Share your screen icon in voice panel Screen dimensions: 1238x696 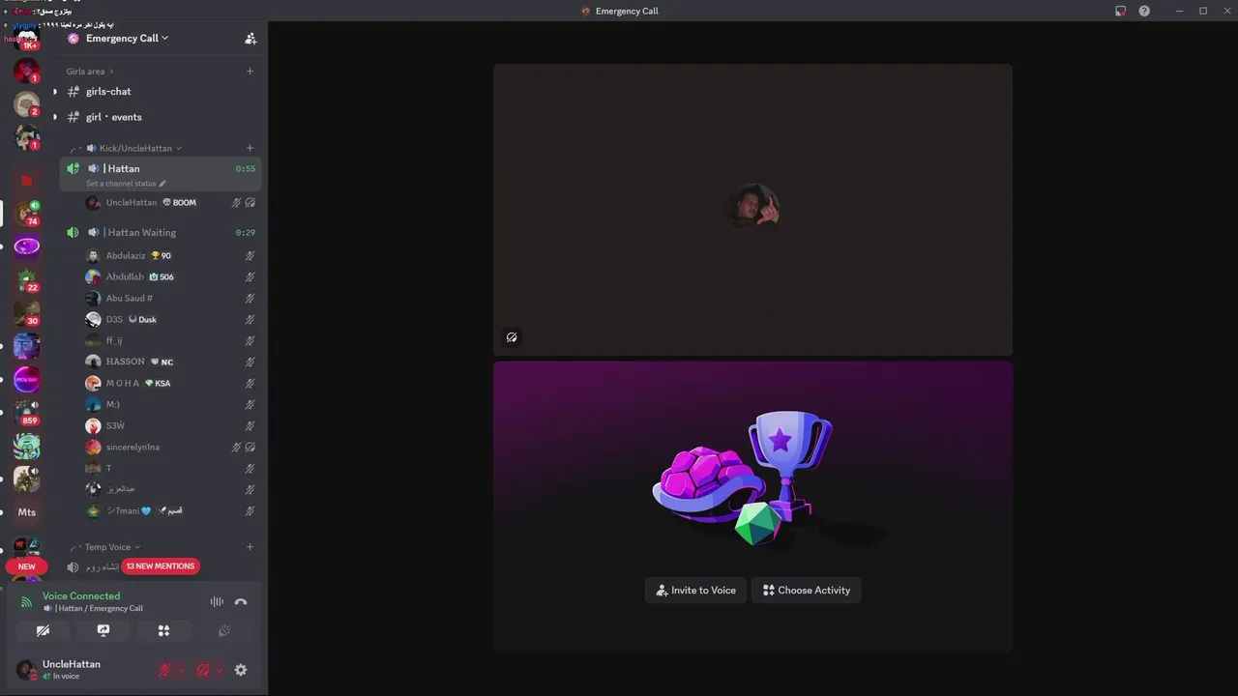coord(103,630)
